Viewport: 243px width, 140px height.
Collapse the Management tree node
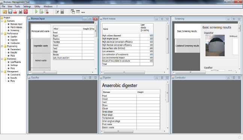pyautogui.click(x=2, y=71)
